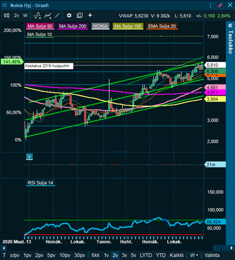The height and width of the screenshot is (260, 235).
Task: Switch to the YTD time range
Action: point(160,255)
